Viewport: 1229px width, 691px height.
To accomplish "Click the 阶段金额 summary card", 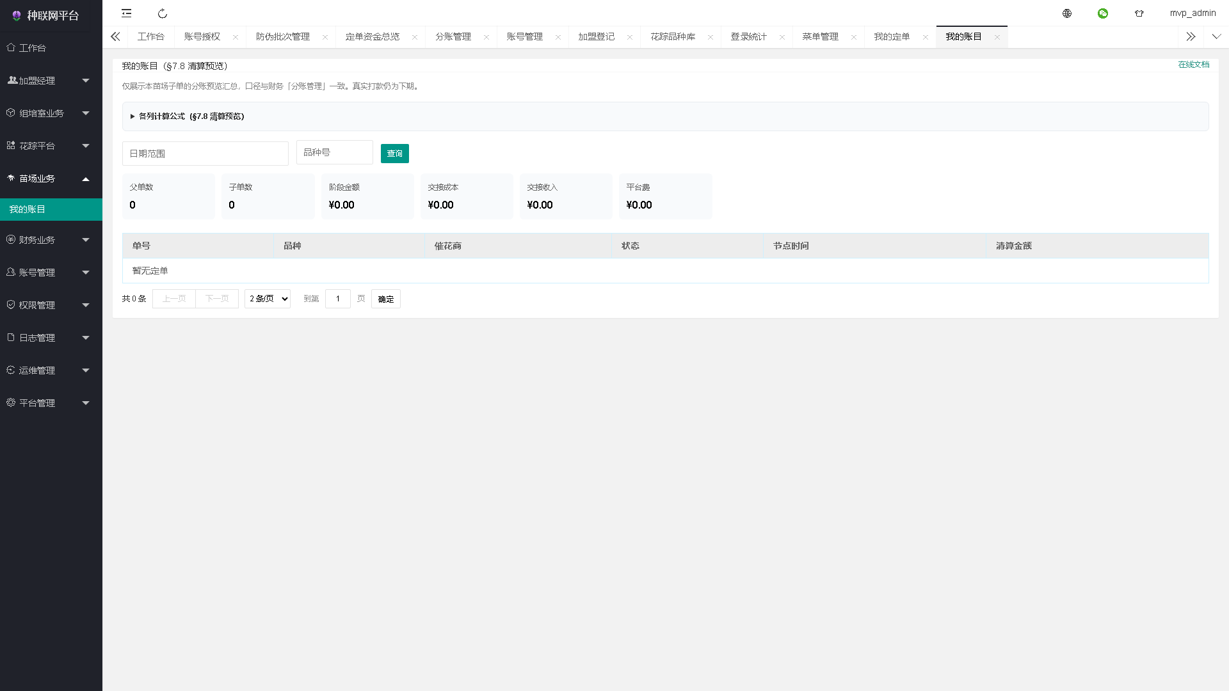I will click(x=367, y=196).
